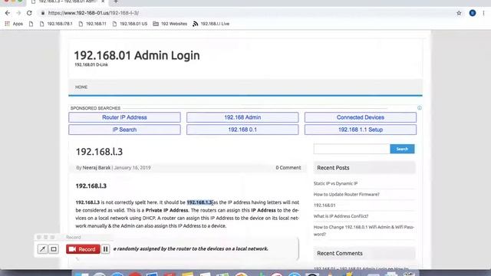Click the sidebar search text field
Screen dimensions: 491x276
(x=351, y=149)
